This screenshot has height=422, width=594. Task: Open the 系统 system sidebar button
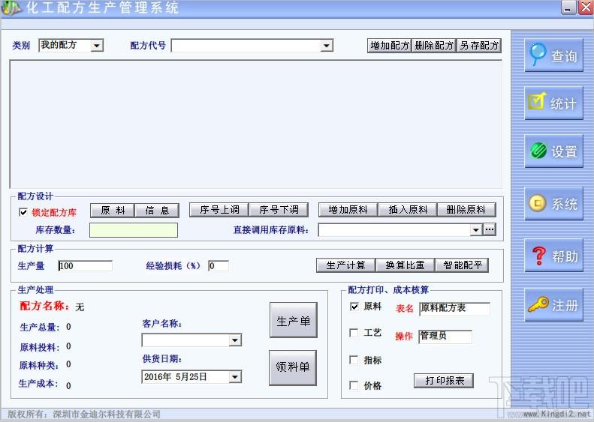coord(553,203)
